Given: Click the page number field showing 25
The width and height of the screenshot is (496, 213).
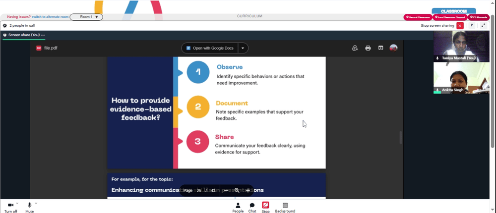Looking at the screenshot, I should coord(199,191).
